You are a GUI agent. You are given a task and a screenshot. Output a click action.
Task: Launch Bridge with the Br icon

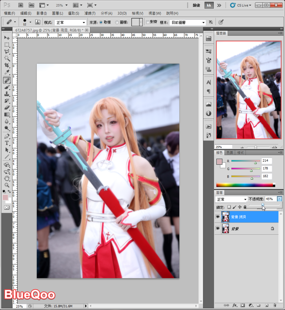pyautogui.click(x=21, y=5)
